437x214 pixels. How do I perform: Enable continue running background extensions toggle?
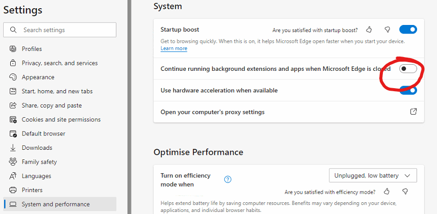(408, 69)
